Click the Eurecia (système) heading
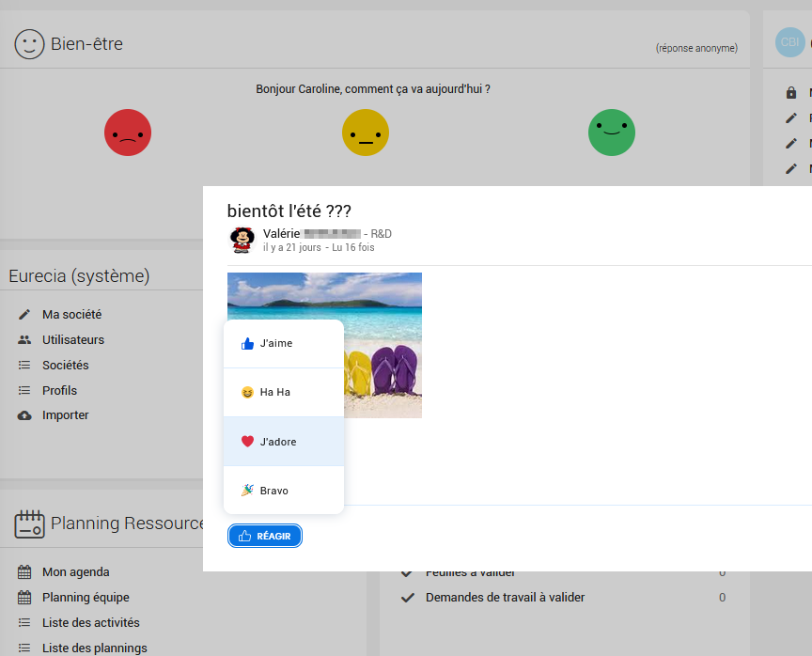812x656 pixels. click(79, 276)
